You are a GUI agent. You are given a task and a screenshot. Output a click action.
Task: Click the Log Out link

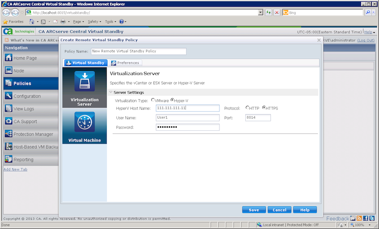366,40
